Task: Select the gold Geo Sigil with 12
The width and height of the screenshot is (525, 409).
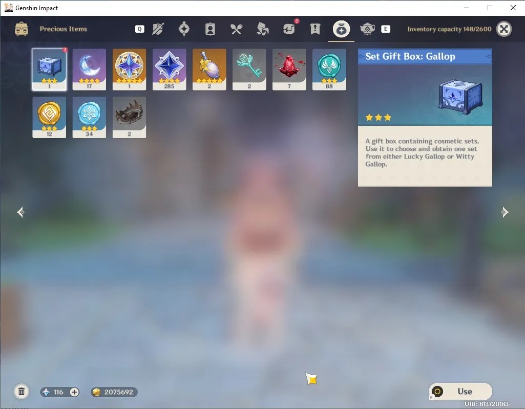Action: (49, 117)
